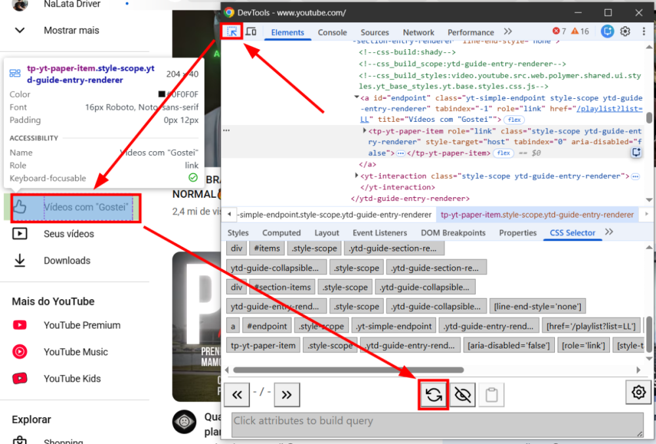Toggle the [line-end-style='none'] chip

pyautogui.click(x=537, y=306)
